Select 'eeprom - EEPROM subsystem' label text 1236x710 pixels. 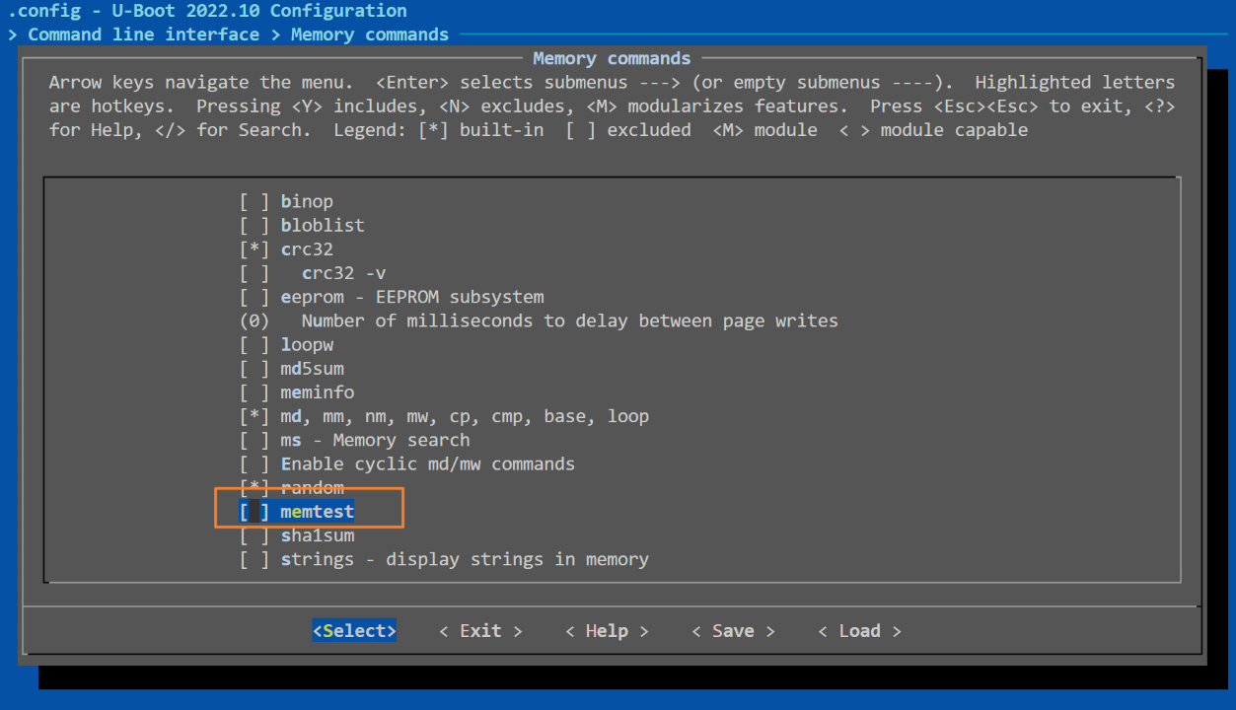pos(412,297)
